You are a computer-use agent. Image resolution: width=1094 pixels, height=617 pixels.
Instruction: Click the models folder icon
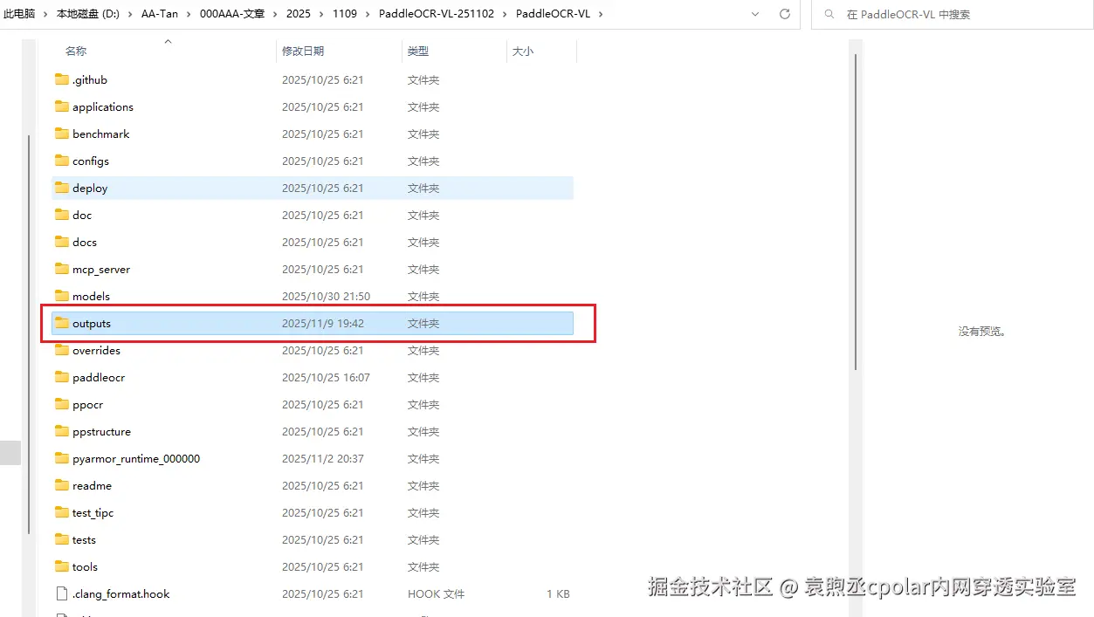pos(61,296)
